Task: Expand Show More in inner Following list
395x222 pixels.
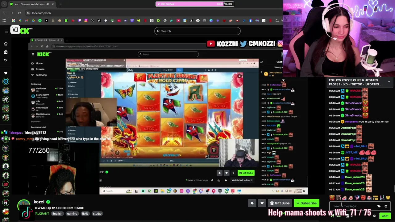Action: (35, 121)
